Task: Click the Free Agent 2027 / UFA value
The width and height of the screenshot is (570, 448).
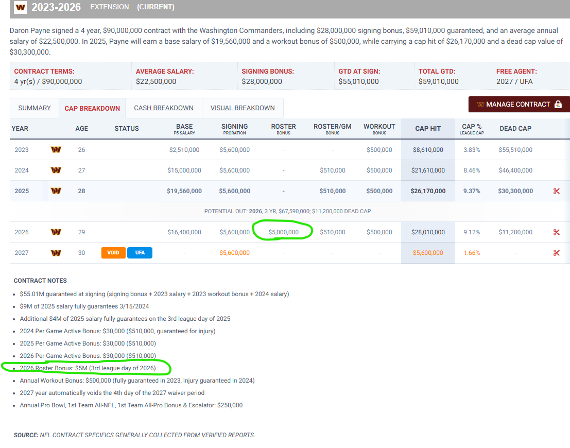Action: click(514, 81)
